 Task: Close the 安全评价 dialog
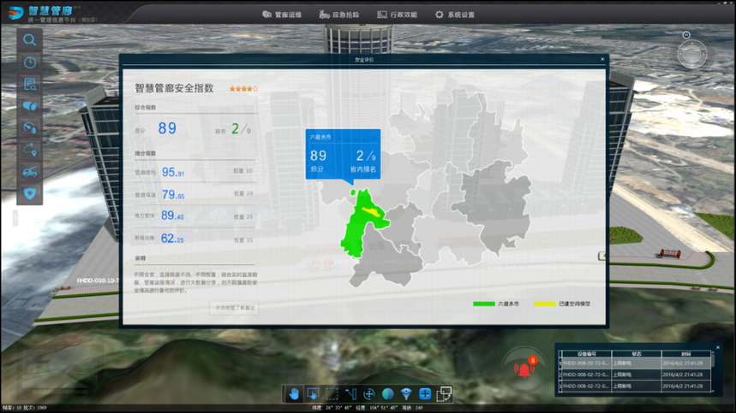pos(602,59)
